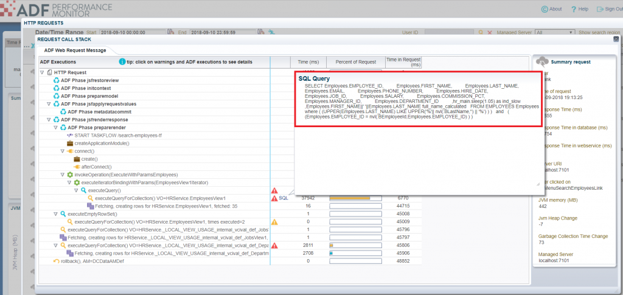Click the red warning icon beside executeQuery()

[274, 190]
